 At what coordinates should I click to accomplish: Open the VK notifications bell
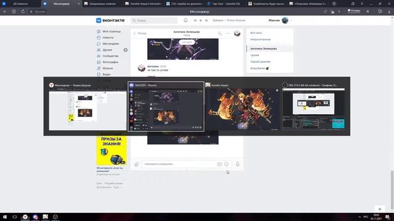[185, 20]
